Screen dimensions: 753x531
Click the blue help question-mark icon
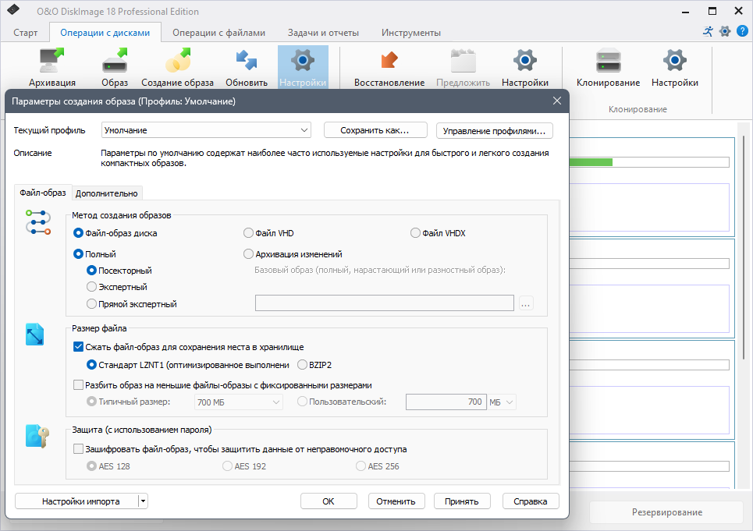742,31
